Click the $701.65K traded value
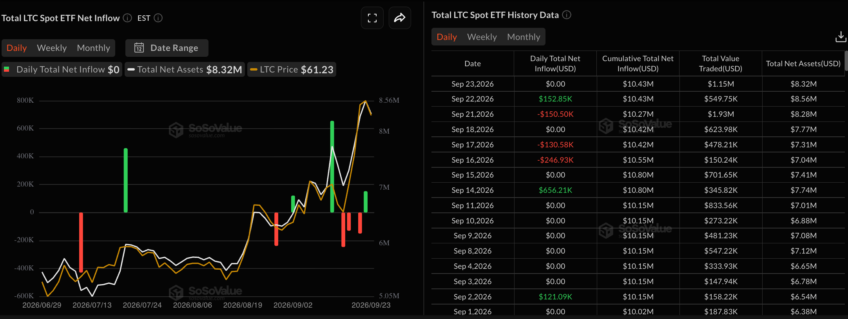The height and width of the screenshot is (319, 848). [x=721, y=175]
